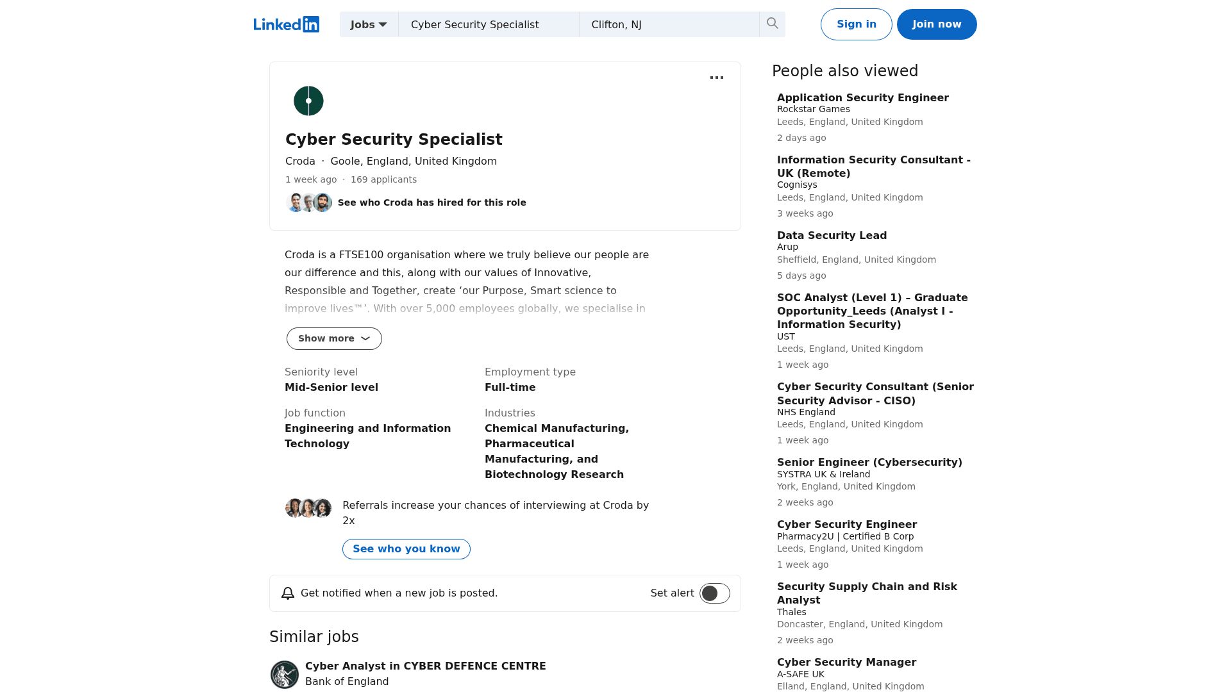
Task: Click the Croda company logo
Action: click(308, 101)
